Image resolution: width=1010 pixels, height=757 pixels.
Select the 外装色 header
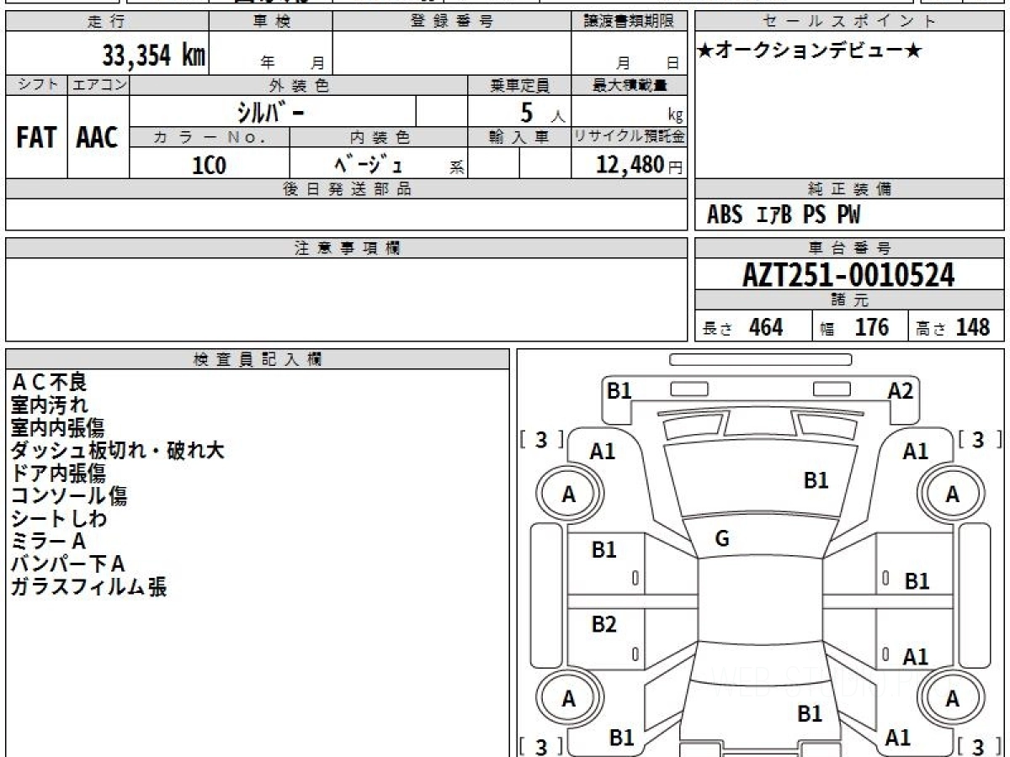(299, 85)
